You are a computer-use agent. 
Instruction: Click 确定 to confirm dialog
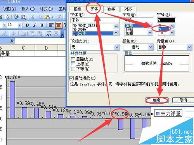pyautogui.click(x=157, y=100)
